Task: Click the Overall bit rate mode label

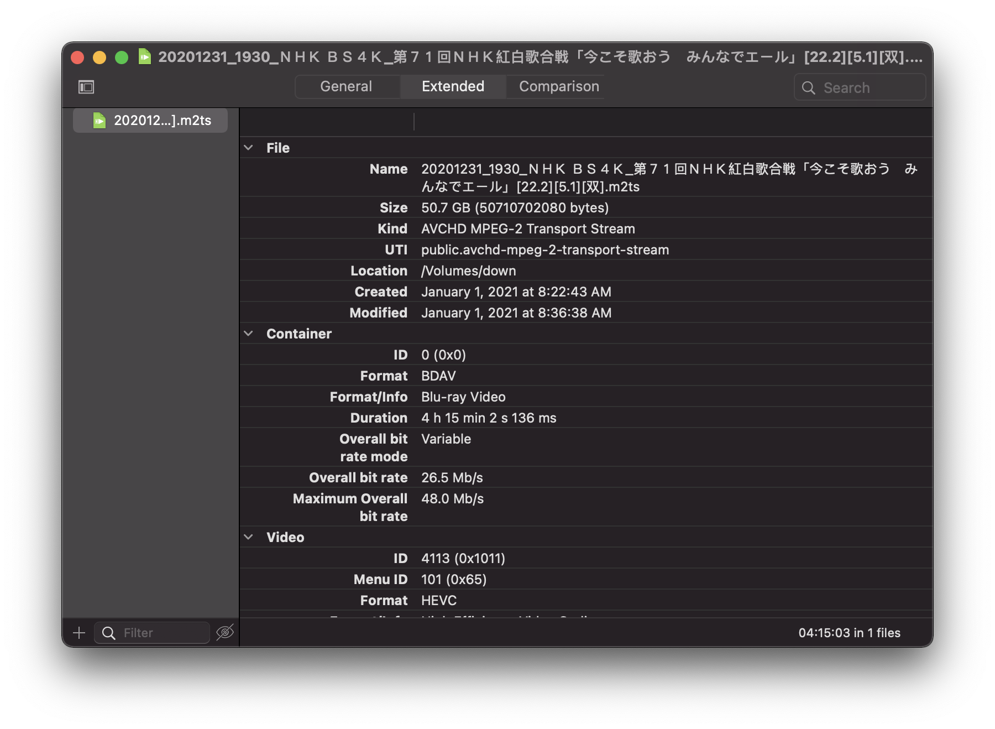Action: [x=374, y=448]
